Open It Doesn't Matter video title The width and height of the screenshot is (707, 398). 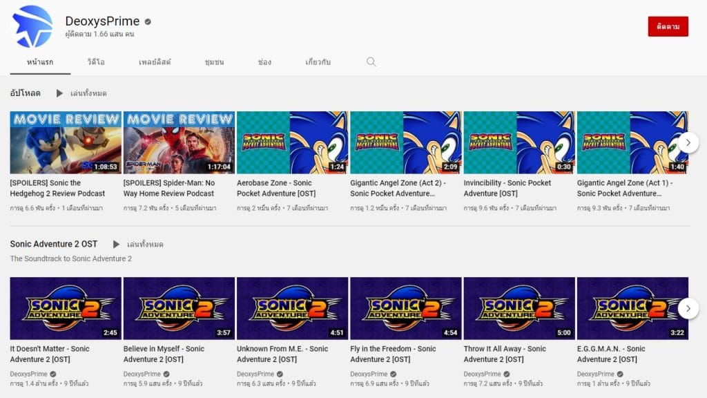click(50, 354)
